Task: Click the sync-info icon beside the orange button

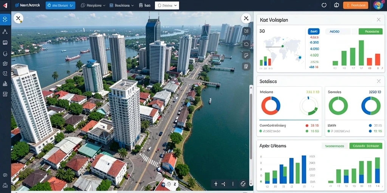Action: pos(336,5)
